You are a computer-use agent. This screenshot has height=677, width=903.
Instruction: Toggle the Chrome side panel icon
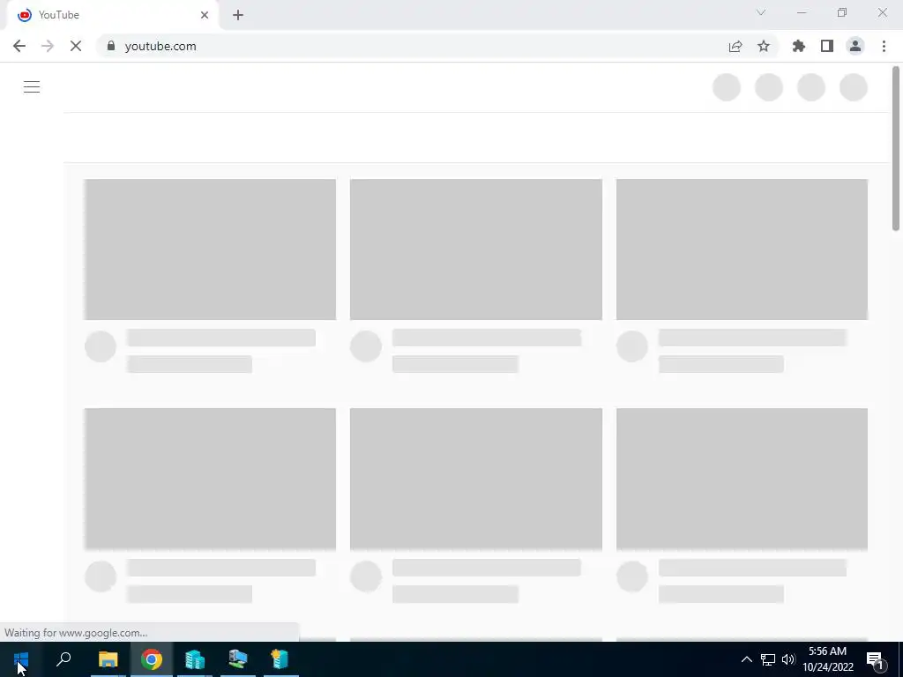coord(827,46)
